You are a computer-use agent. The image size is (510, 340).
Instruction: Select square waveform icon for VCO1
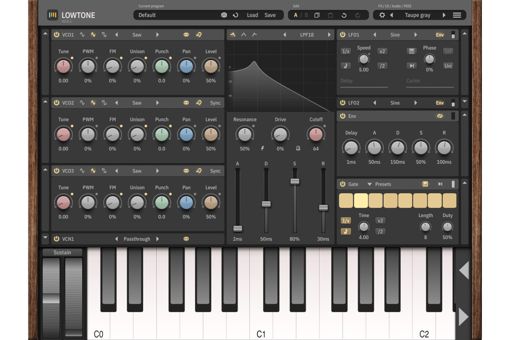pos(104,35)
